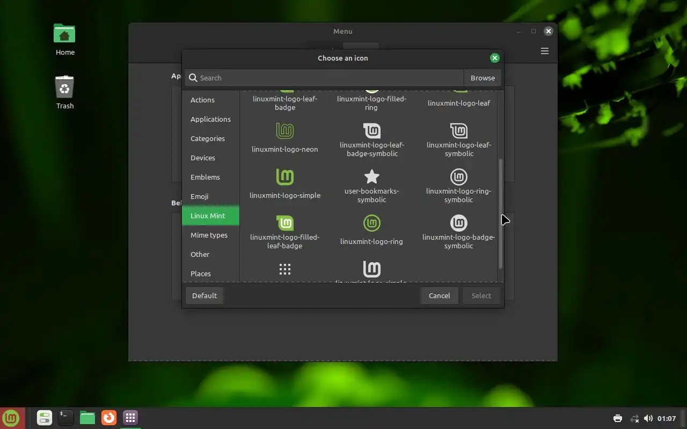Open the hamburger menu in Menu window
Viewport: 687px width, 429px height.
545,51
